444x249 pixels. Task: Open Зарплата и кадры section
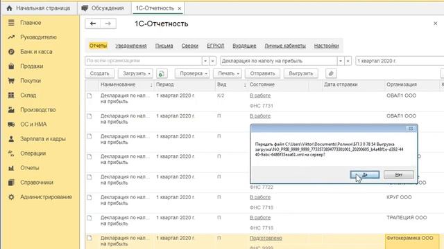42,139
